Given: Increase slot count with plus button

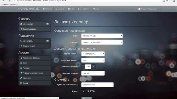Looking at the screenshot, I should pyautogui.click(x=93, y=67).
